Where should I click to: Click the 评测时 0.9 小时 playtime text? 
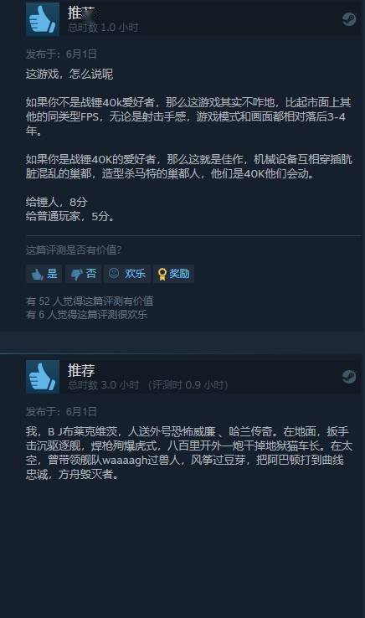coord(188,384)
